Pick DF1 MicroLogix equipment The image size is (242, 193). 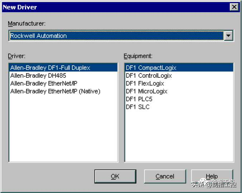(x=146, y=91)
